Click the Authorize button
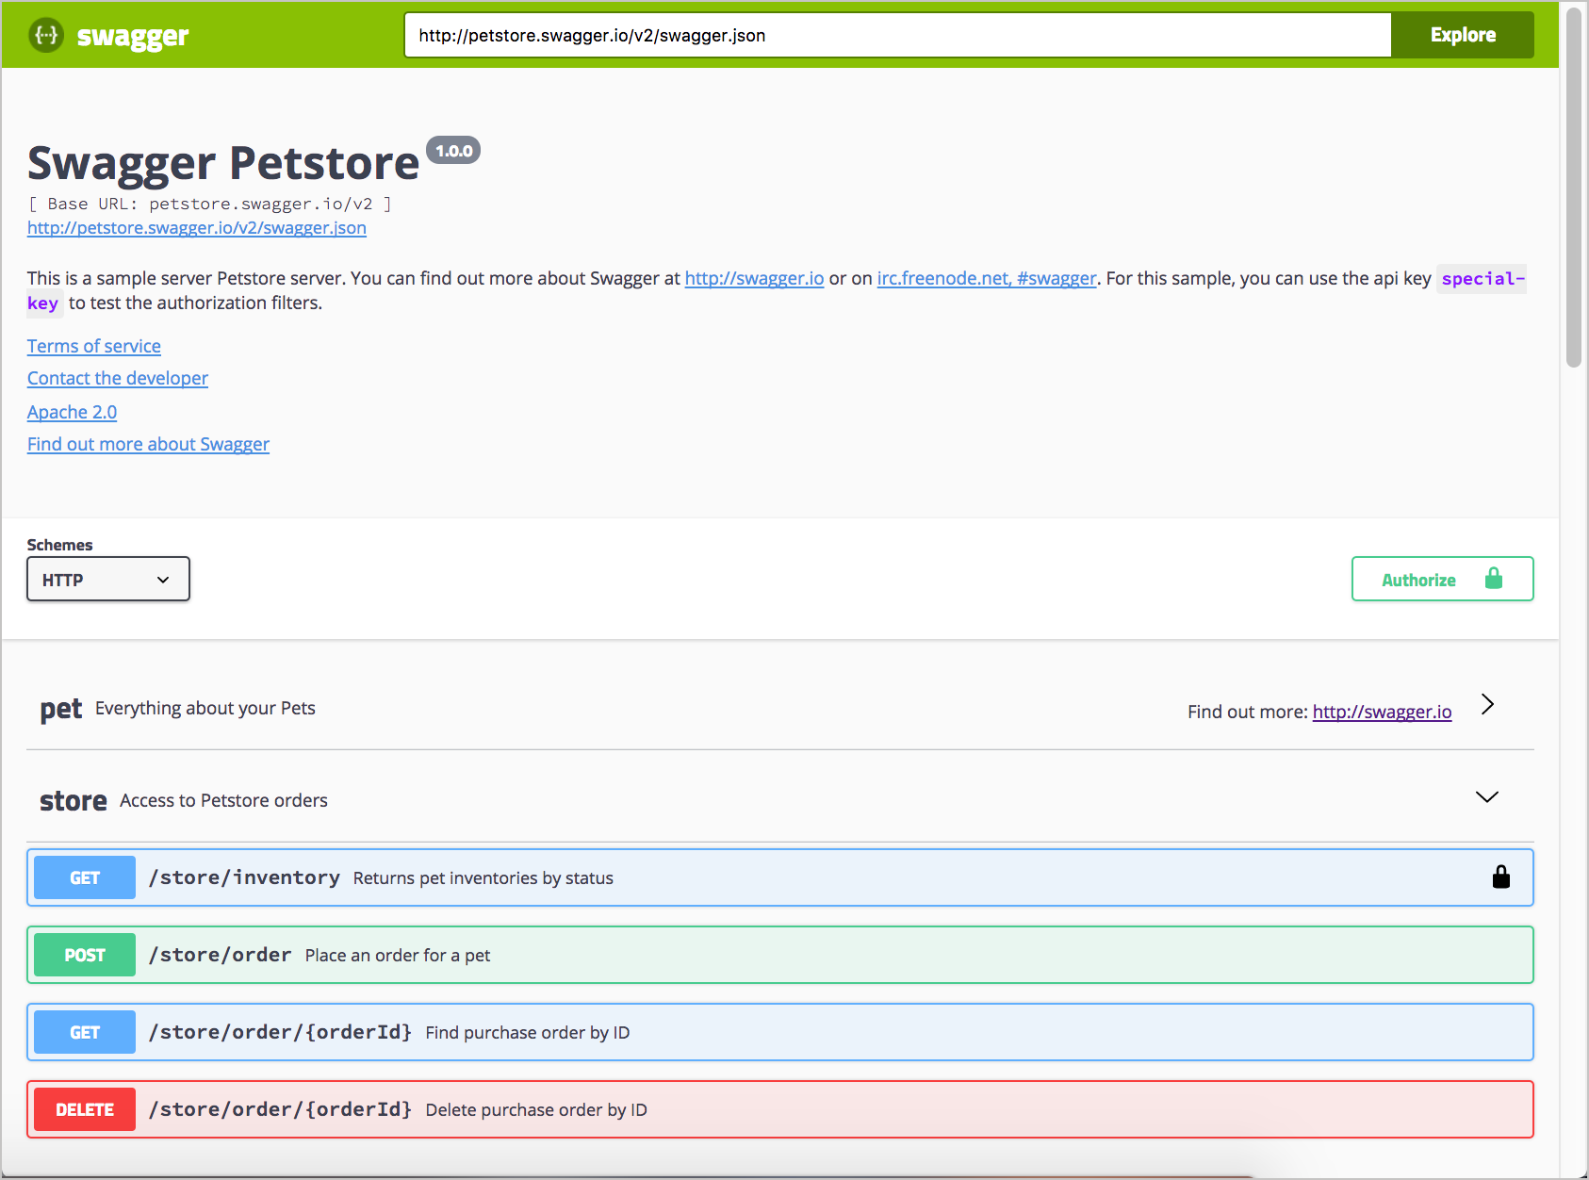The height and width of the screenshot is (1180, 1589). 1442,579
